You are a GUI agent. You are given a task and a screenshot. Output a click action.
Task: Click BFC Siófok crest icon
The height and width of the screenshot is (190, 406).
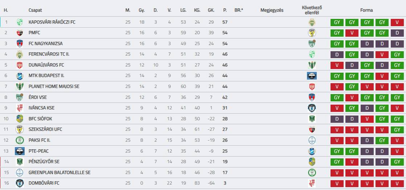pyautogui.click(x=20, y=118)
